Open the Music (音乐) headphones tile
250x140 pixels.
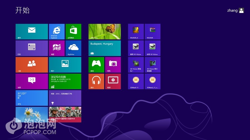(x=96, y=81)
